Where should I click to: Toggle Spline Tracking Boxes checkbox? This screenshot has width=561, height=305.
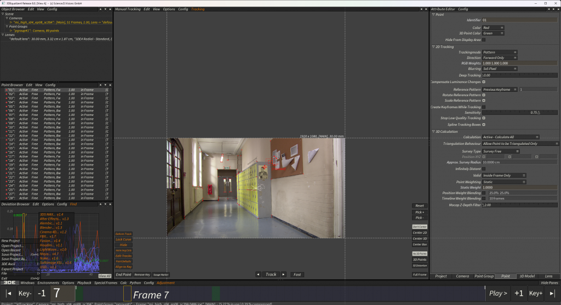point(484,125)
